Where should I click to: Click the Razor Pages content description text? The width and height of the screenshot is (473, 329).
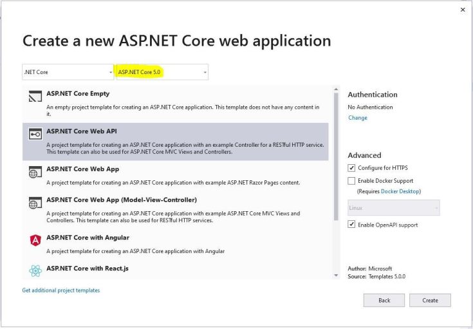tap(173, 183)
